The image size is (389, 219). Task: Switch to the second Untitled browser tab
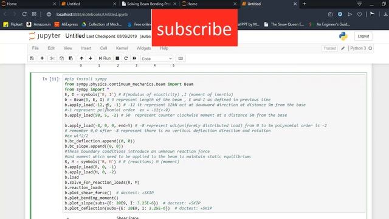74,4
